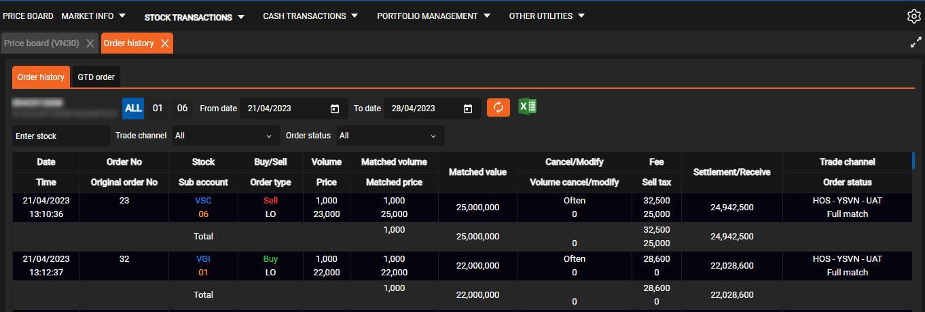Close the Order history tab
This screenshot has height=312, width=925.
164,43
